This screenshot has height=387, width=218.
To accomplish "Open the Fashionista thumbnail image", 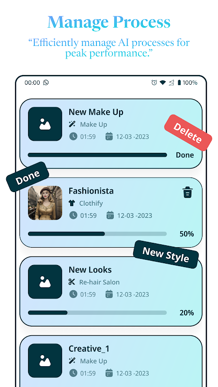I will pyautogui.click(x=45, y=203).
